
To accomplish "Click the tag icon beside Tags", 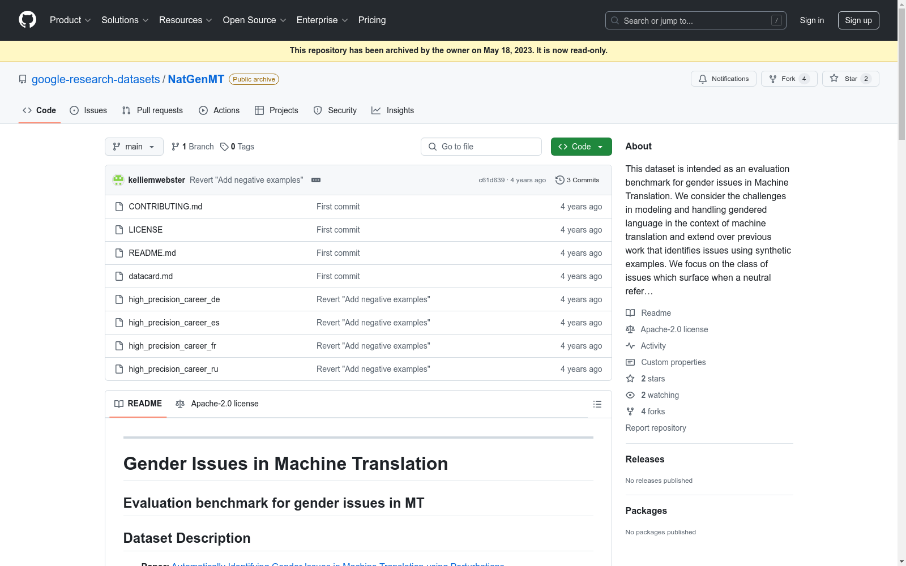I will tap(224, 147).
